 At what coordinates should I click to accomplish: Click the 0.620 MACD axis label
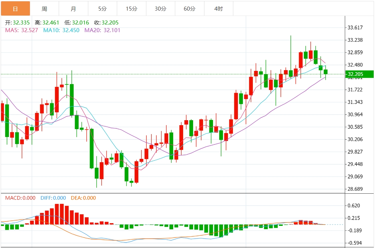coord(354,206)
